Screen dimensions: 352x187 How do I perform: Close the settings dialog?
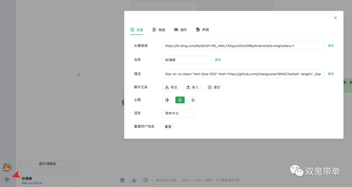tap(335, 18)
